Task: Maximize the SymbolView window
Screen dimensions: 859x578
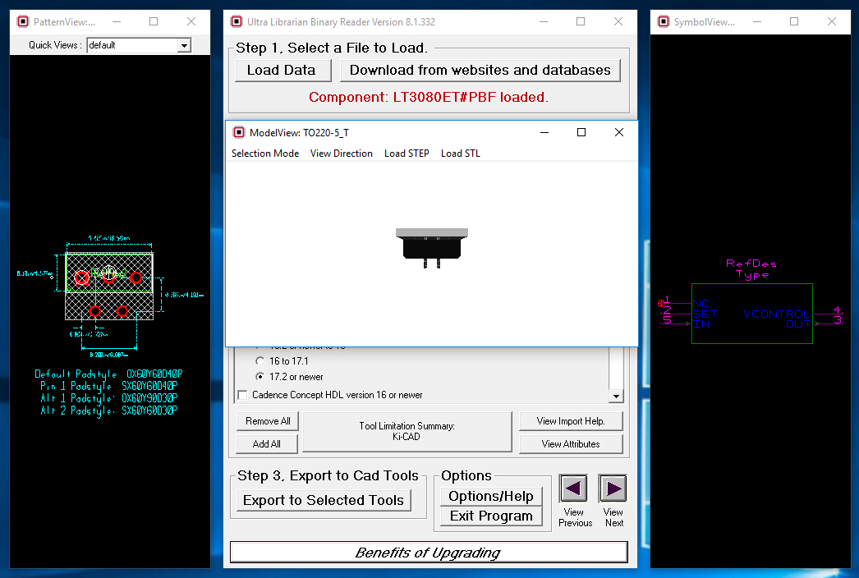Action: 794,21
